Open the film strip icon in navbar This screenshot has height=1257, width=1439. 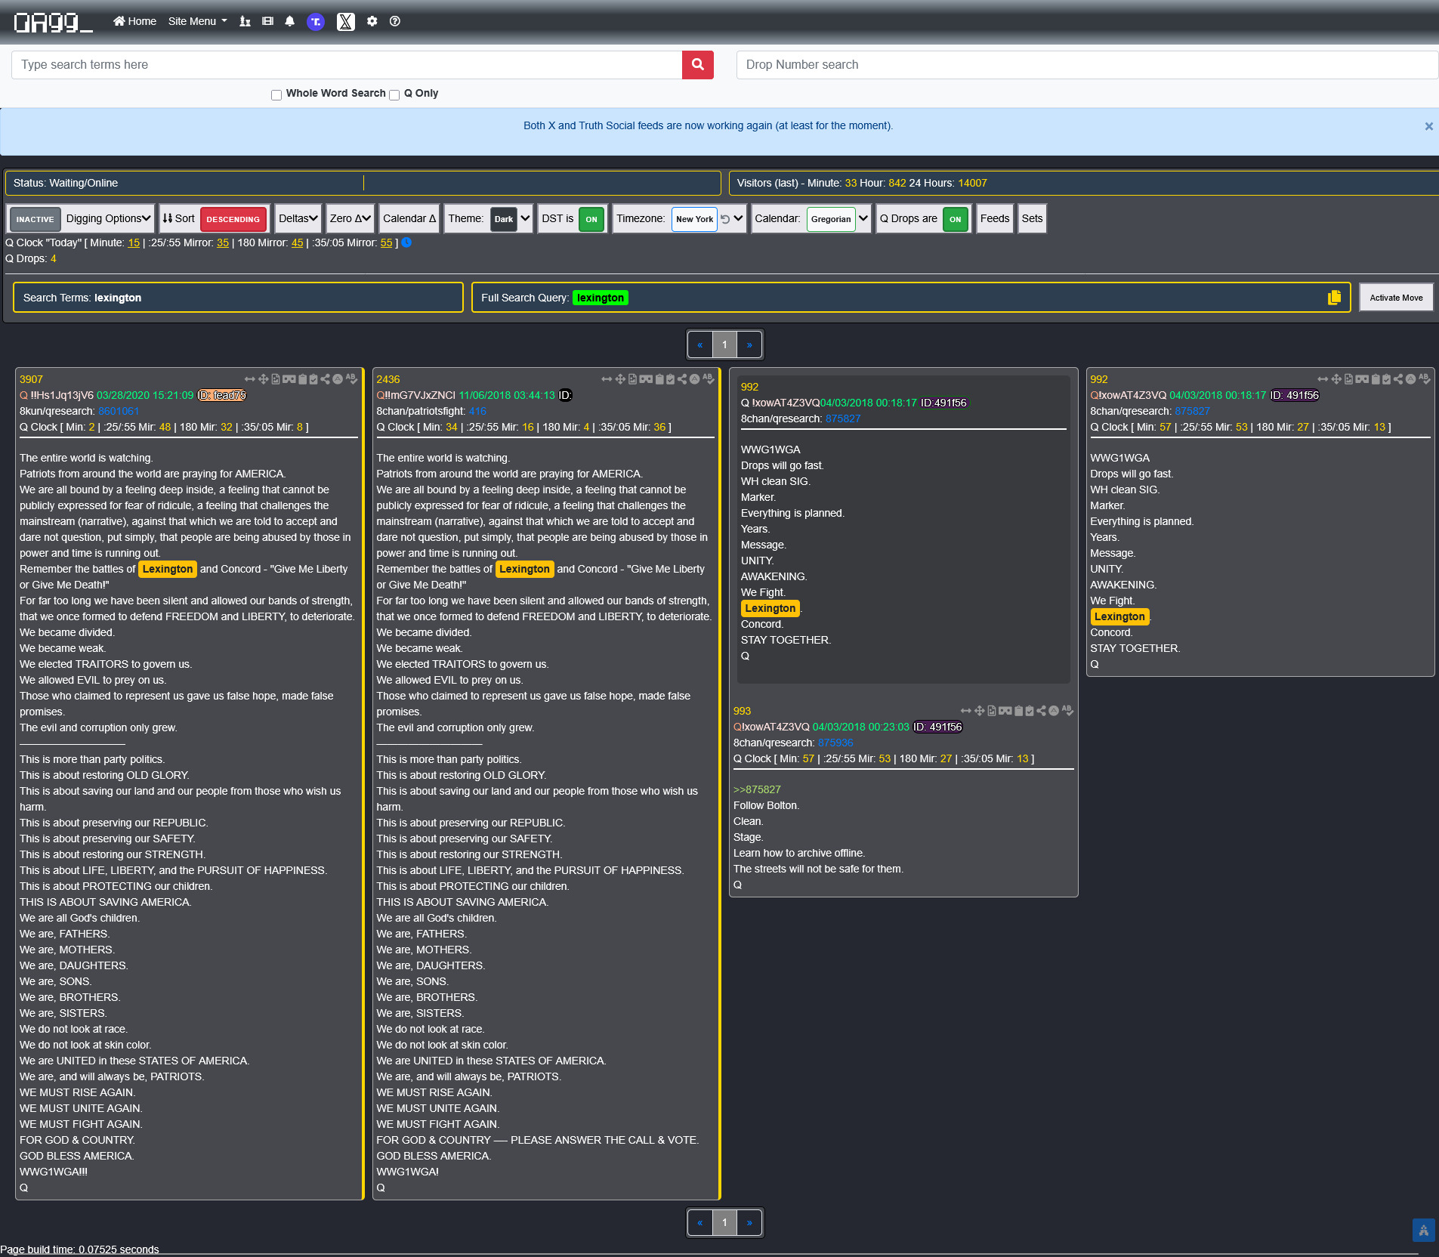[267, 21]
